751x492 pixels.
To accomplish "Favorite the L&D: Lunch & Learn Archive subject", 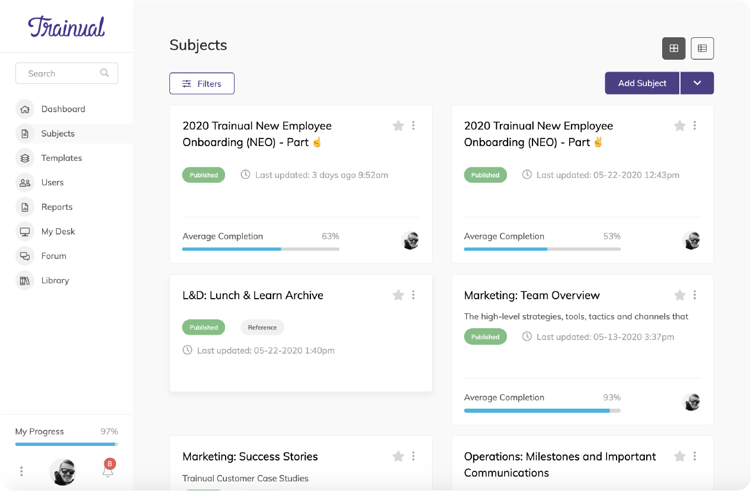I will (x=398, y=294).
